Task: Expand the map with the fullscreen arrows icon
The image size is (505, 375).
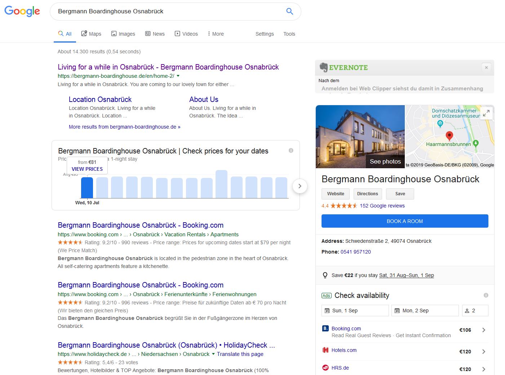Action: pos(486,113)
